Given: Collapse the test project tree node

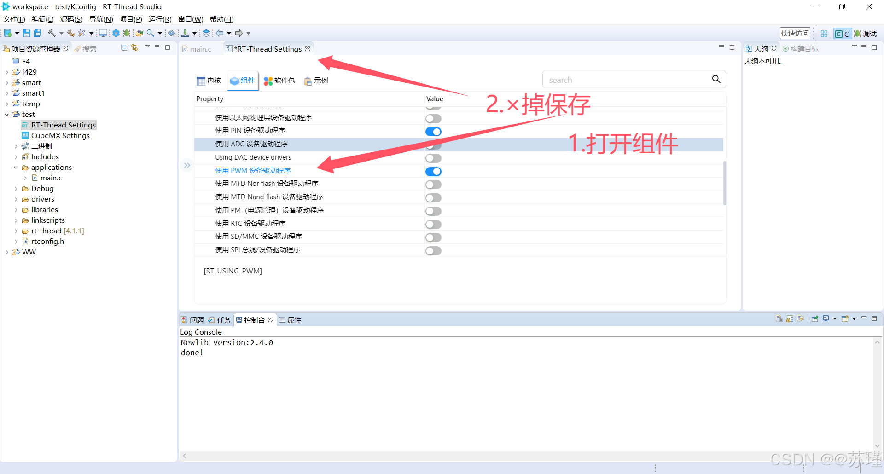Looking at the screenshot, I should 6,114.
